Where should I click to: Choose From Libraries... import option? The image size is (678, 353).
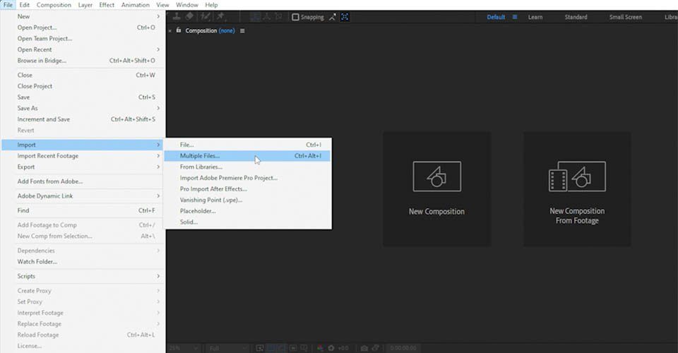247,167
